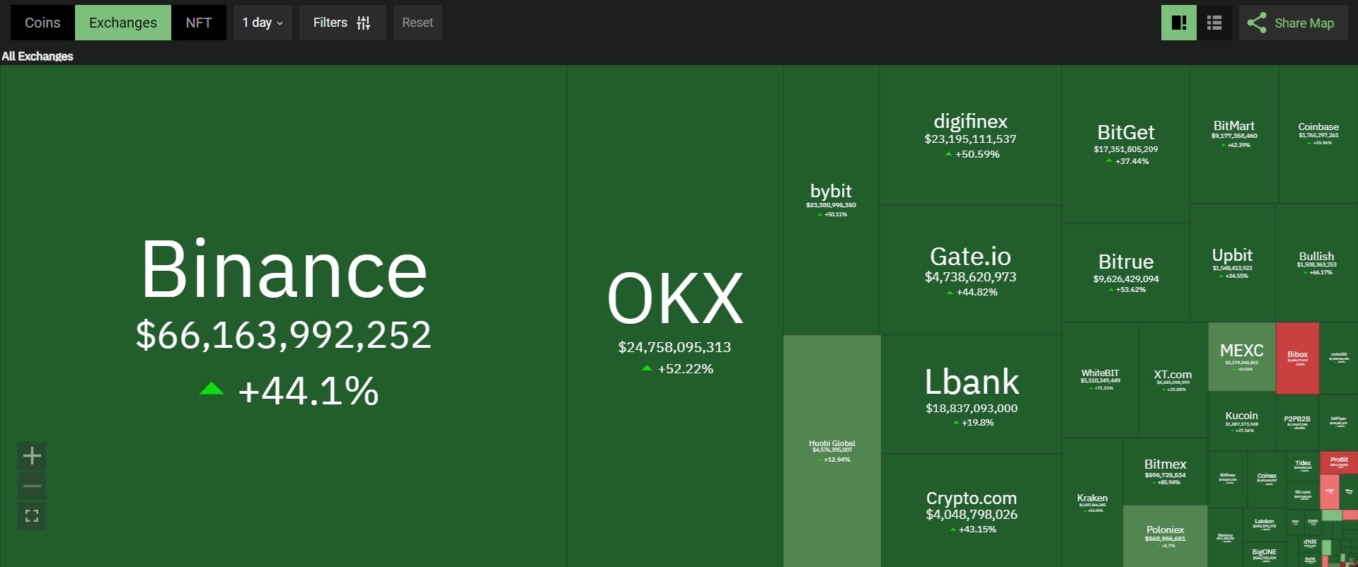Screen dimensions: 1358x567
Task: Click Crypto.com +43.15% change value
Action: pyautogui.click(x=977, y=530)
